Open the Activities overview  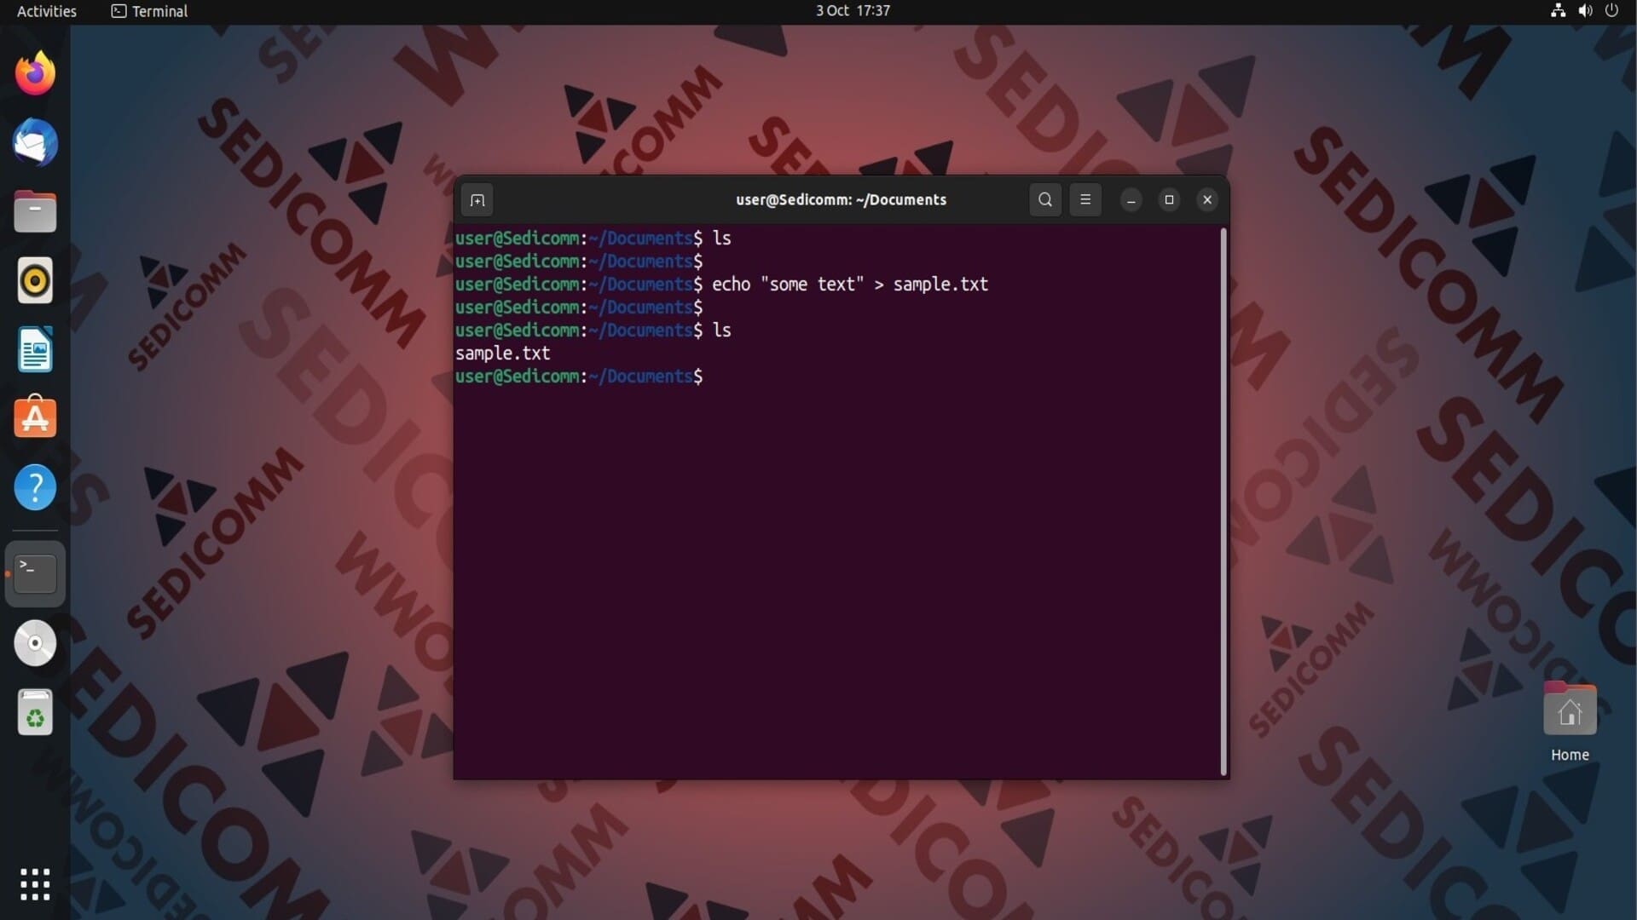47,11
